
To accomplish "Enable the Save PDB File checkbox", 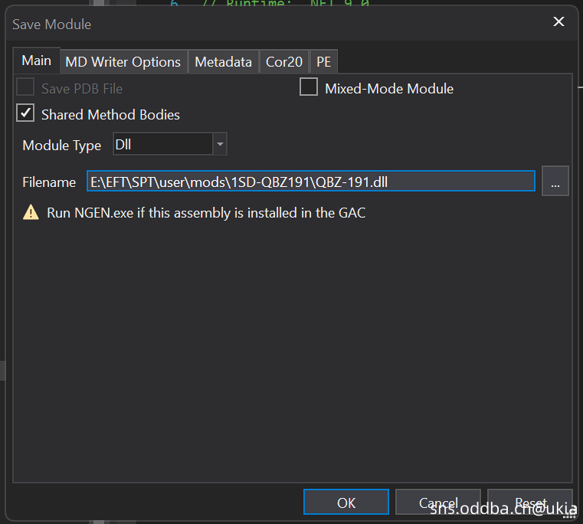I will [x=25, y=87].
